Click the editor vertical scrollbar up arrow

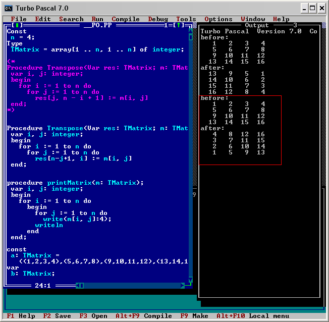pyautogui.click(x=190, y=31)
